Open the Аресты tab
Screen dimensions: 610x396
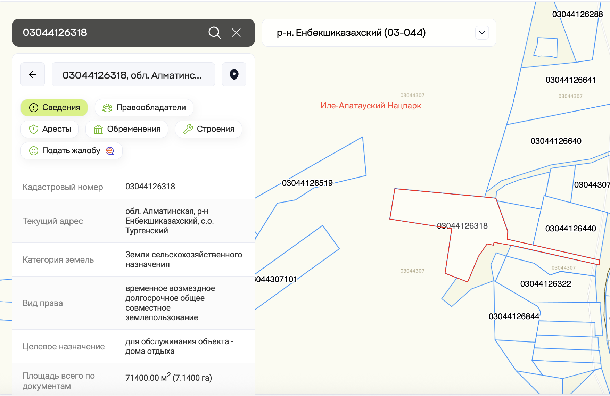point(50,129)
